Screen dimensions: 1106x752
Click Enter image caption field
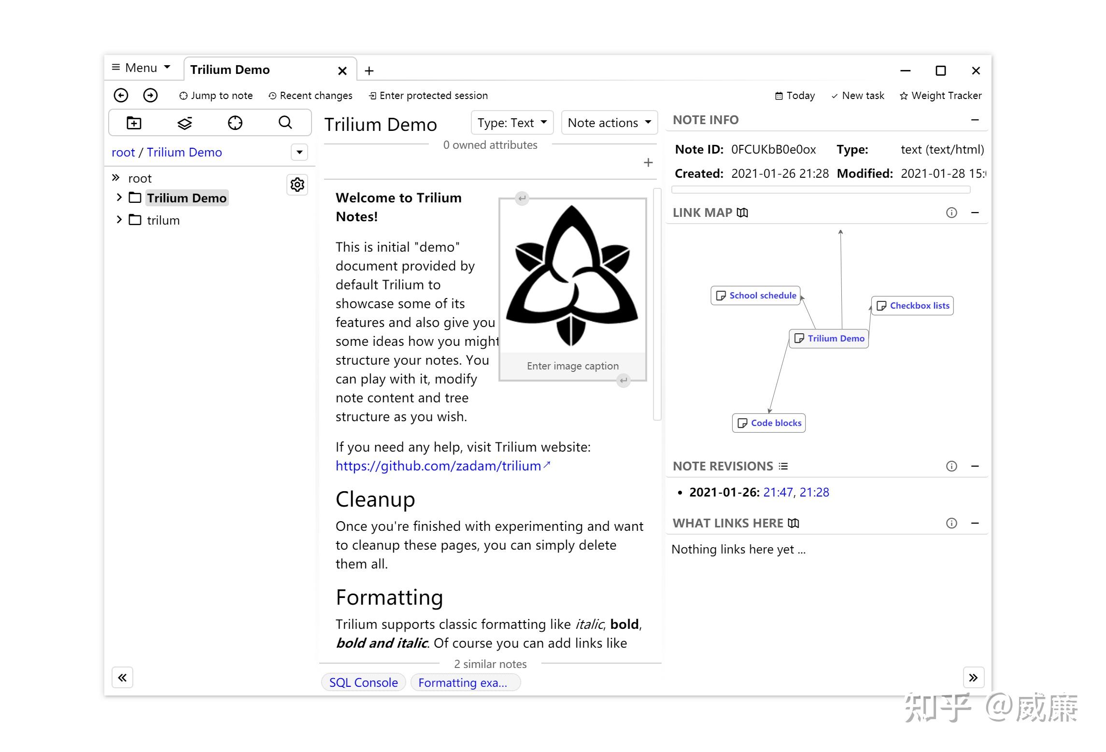click(x=573, y=366)
